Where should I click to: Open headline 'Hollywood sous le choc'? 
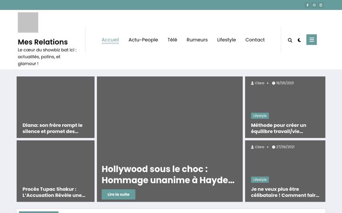(168, 175)
